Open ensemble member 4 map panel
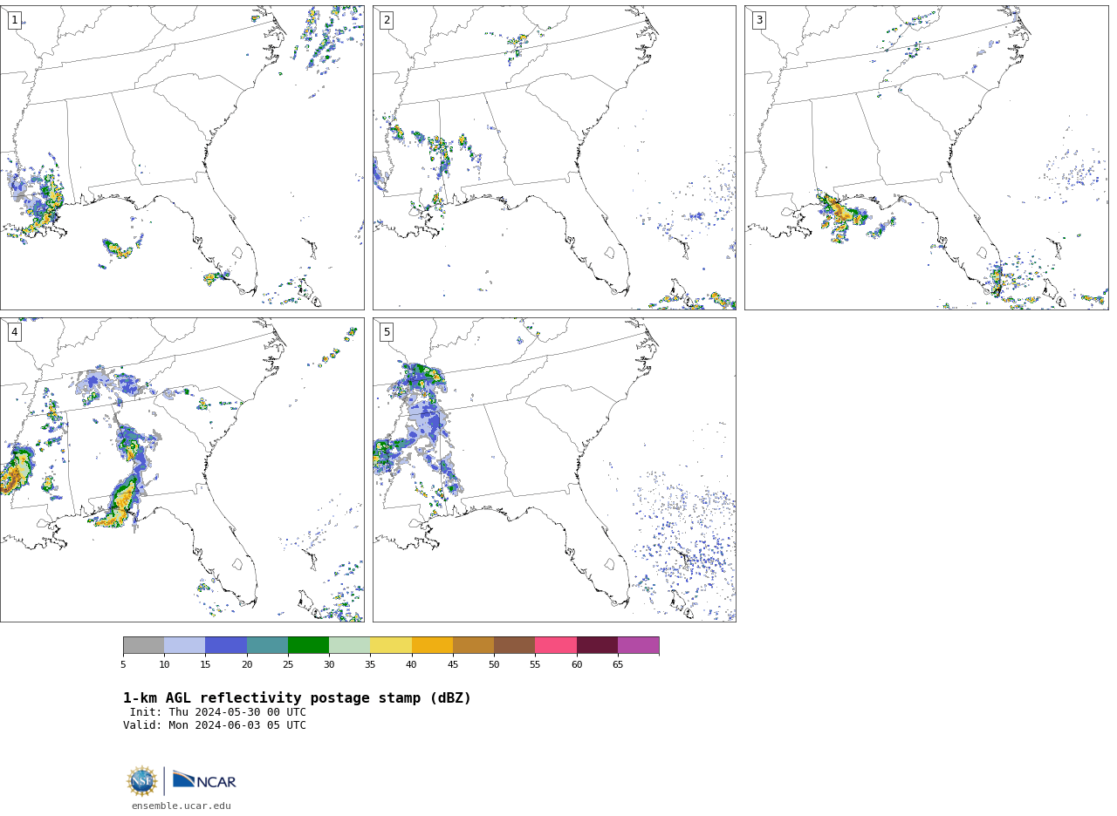Viewport: 1117px width, 816px height. click(x=182, y=470)
